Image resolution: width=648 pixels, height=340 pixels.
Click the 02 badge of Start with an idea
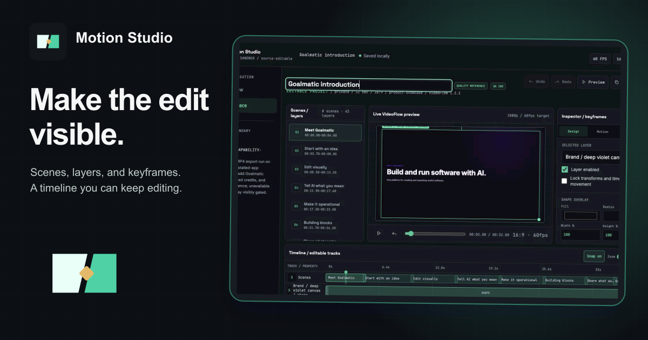click(296, 151)
